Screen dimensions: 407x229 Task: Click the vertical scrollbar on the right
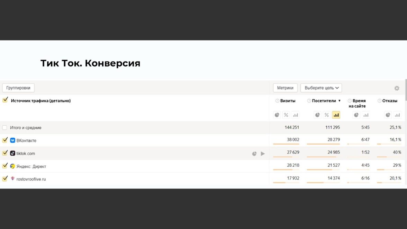(x=406, y=90)
